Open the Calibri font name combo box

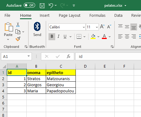[x=67, y=27]
